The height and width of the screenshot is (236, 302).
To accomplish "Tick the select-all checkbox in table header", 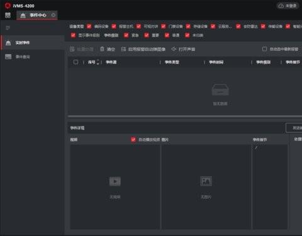I will coord(75,62).
